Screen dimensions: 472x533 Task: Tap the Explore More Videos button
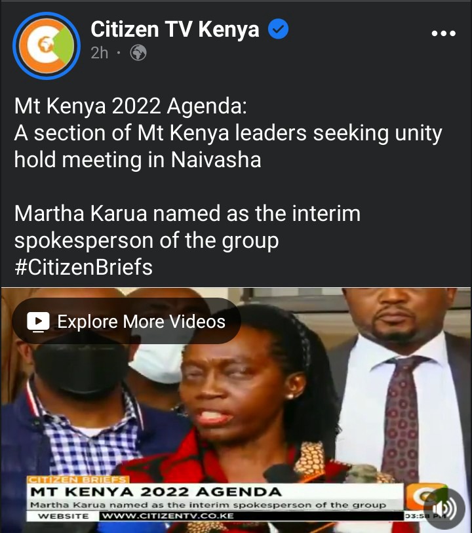coord(127,321)
